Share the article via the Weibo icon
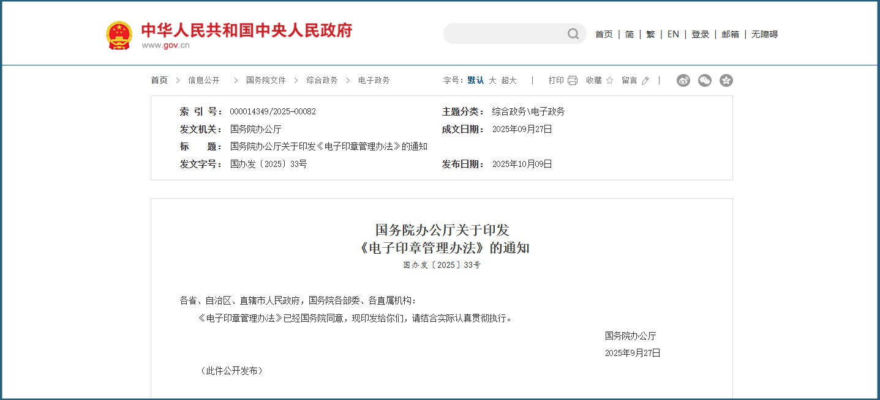Image resolution: width=880 pixels, height=400 pixels. click(683, 80)
